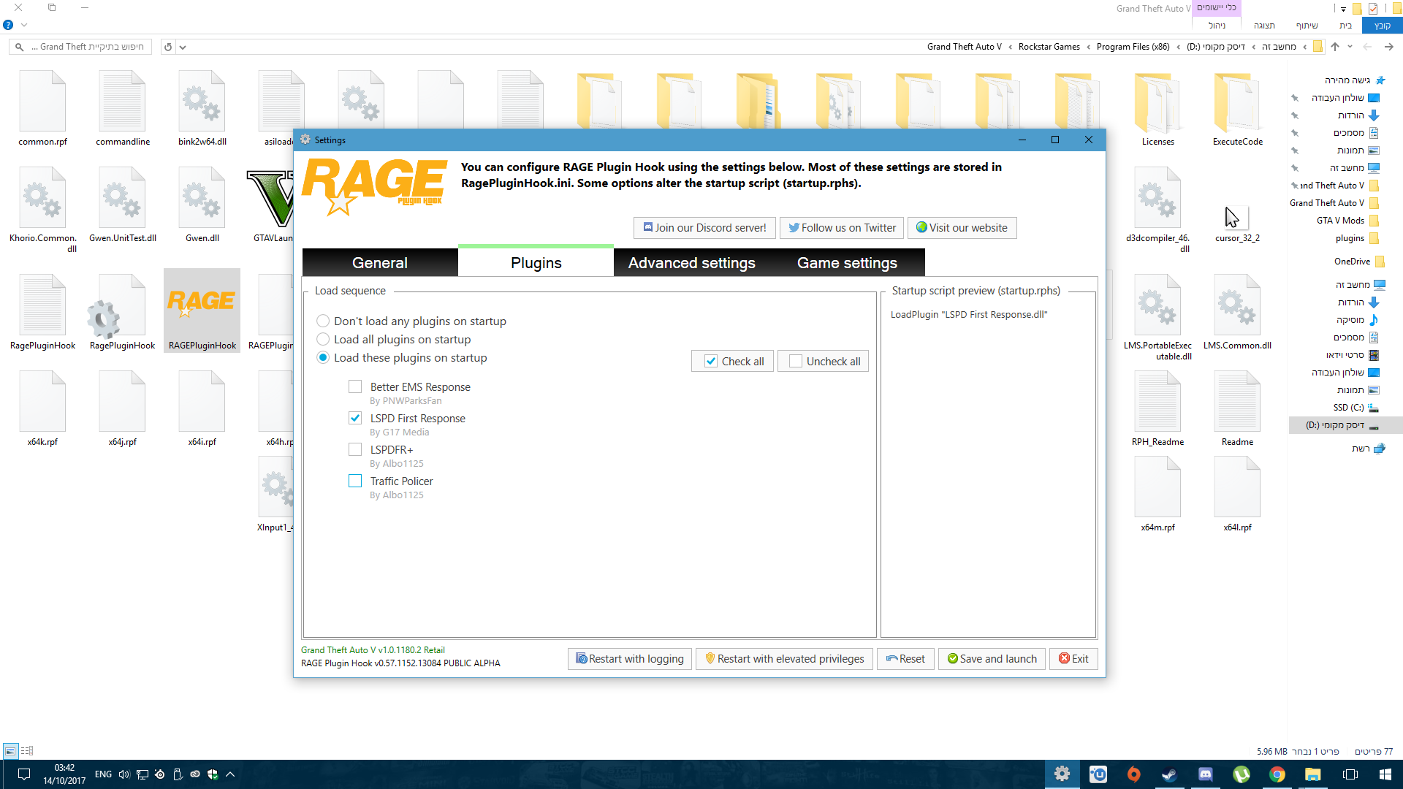The image size is (1403, 789).
Task: Enable the Better EMS Response plugin
Action: (x=355, y=386)
